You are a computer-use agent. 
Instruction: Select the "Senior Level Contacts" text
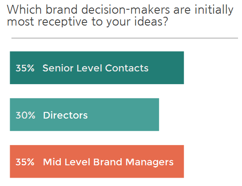point(95,68)
